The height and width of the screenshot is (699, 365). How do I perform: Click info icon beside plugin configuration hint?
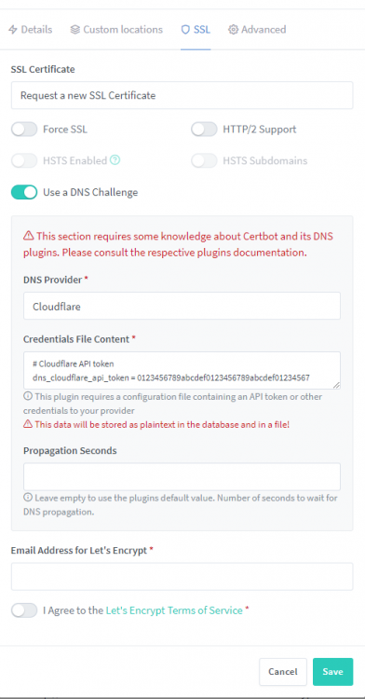click(x=28, y=396)
